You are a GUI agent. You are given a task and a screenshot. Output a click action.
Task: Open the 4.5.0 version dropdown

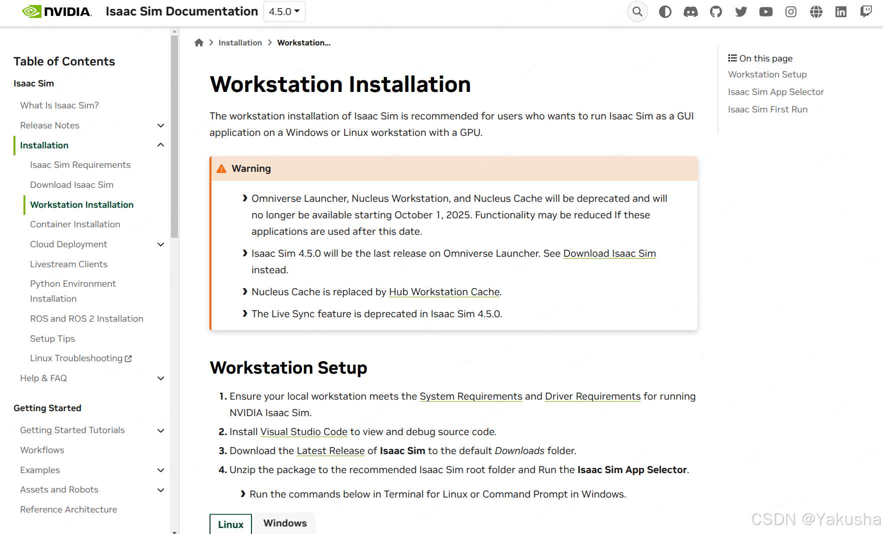[284, 11]
